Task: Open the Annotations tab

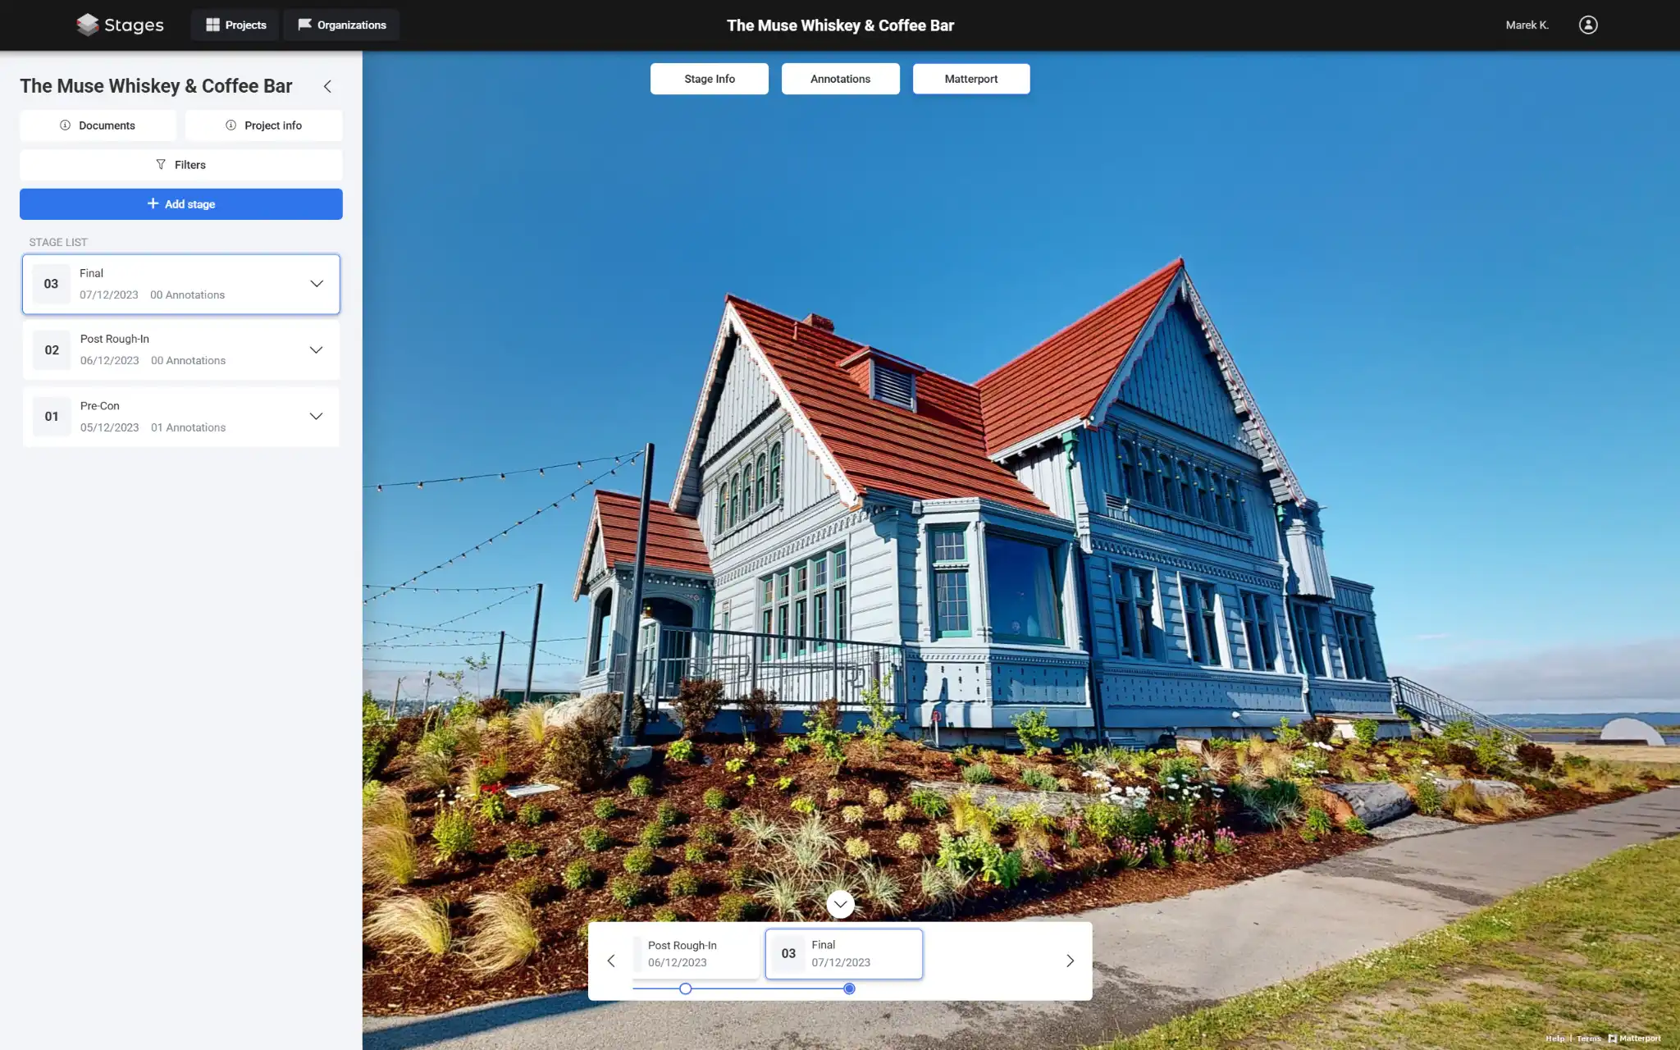Action: pos(840,79)
